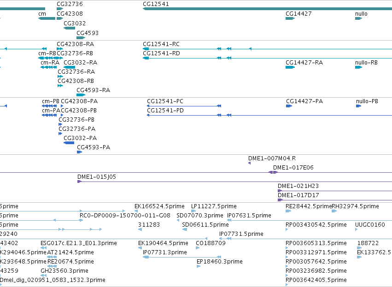392x287 pixels.
Task: Select the UUGC0160 feature label
Action: pos(370,225)
